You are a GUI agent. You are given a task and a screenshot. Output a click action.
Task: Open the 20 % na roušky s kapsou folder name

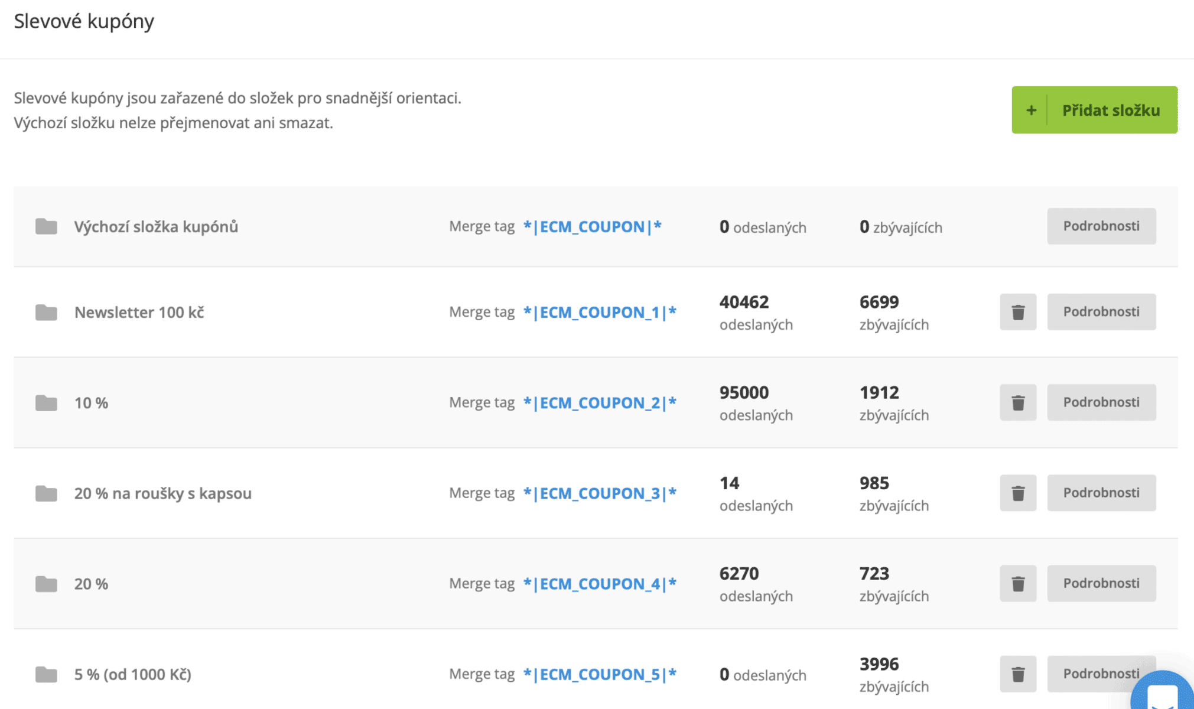(x=162, y=493)
